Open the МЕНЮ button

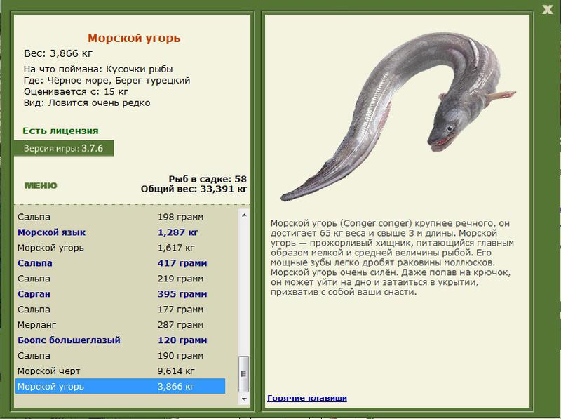(41, 185)
